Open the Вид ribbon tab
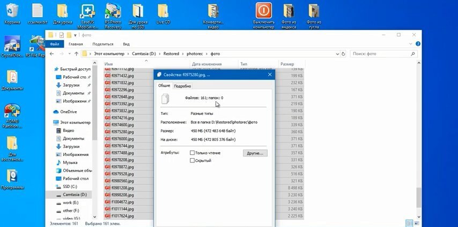458x227 pixels. (126, 44)
